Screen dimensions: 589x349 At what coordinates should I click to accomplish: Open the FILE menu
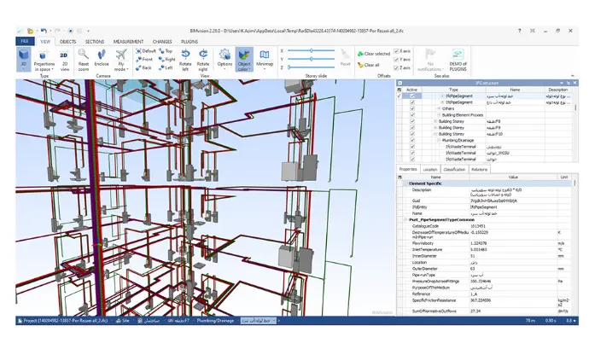pos(25,41)
